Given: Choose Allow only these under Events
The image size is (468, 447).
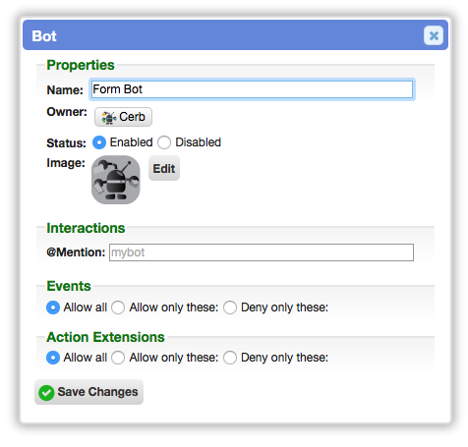Looking at the screenshot, I should [118, 307].
